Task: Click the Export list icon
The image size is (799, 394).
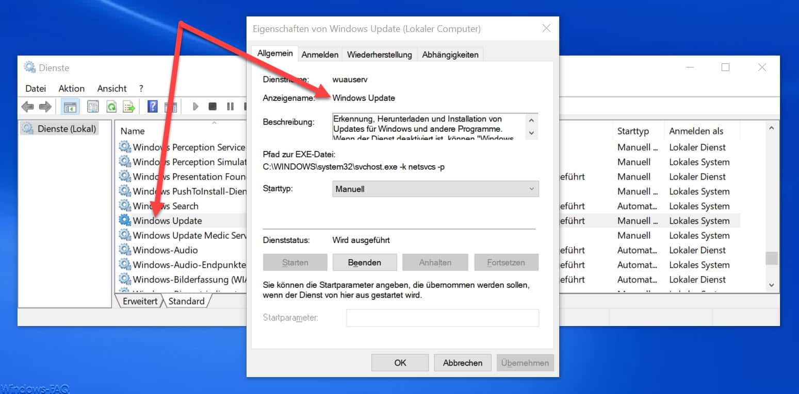Action: point(129,107)
